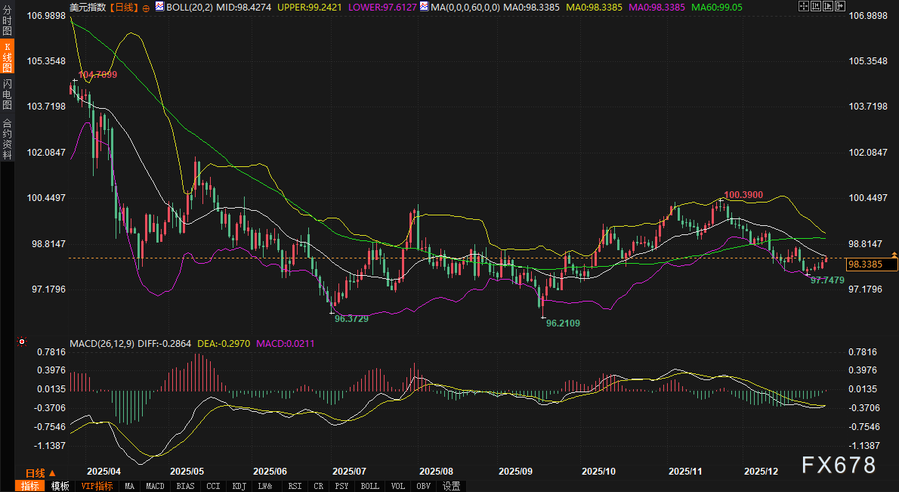
Task: Toggle the KDJ indicator button
Action: point(239,486)
